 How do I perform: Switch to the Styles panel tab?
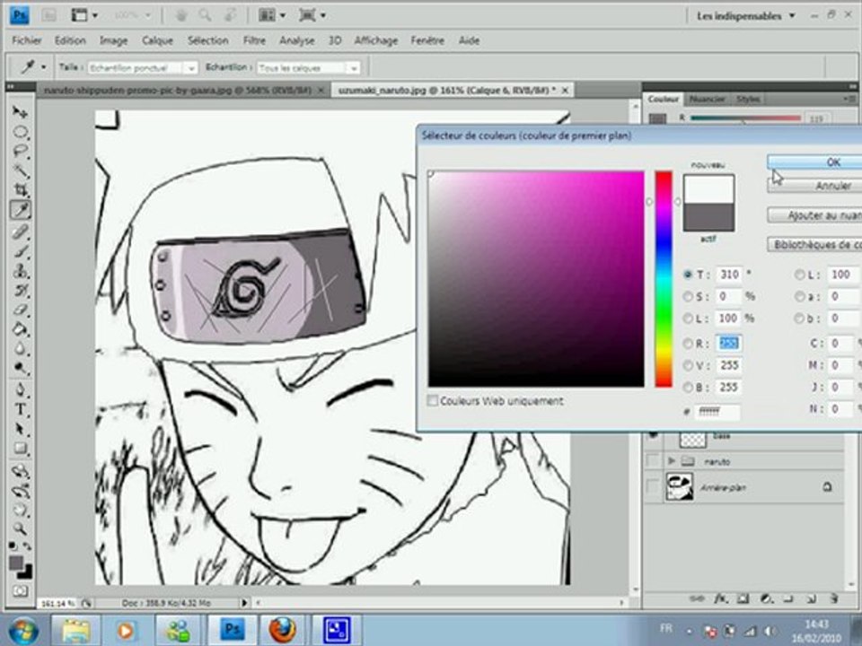click(748, 99)
